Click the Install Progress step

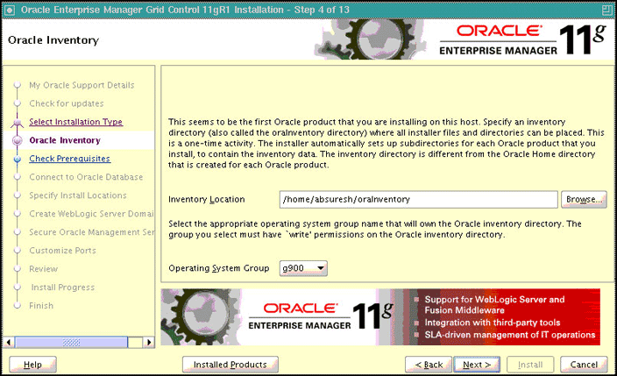63,287
